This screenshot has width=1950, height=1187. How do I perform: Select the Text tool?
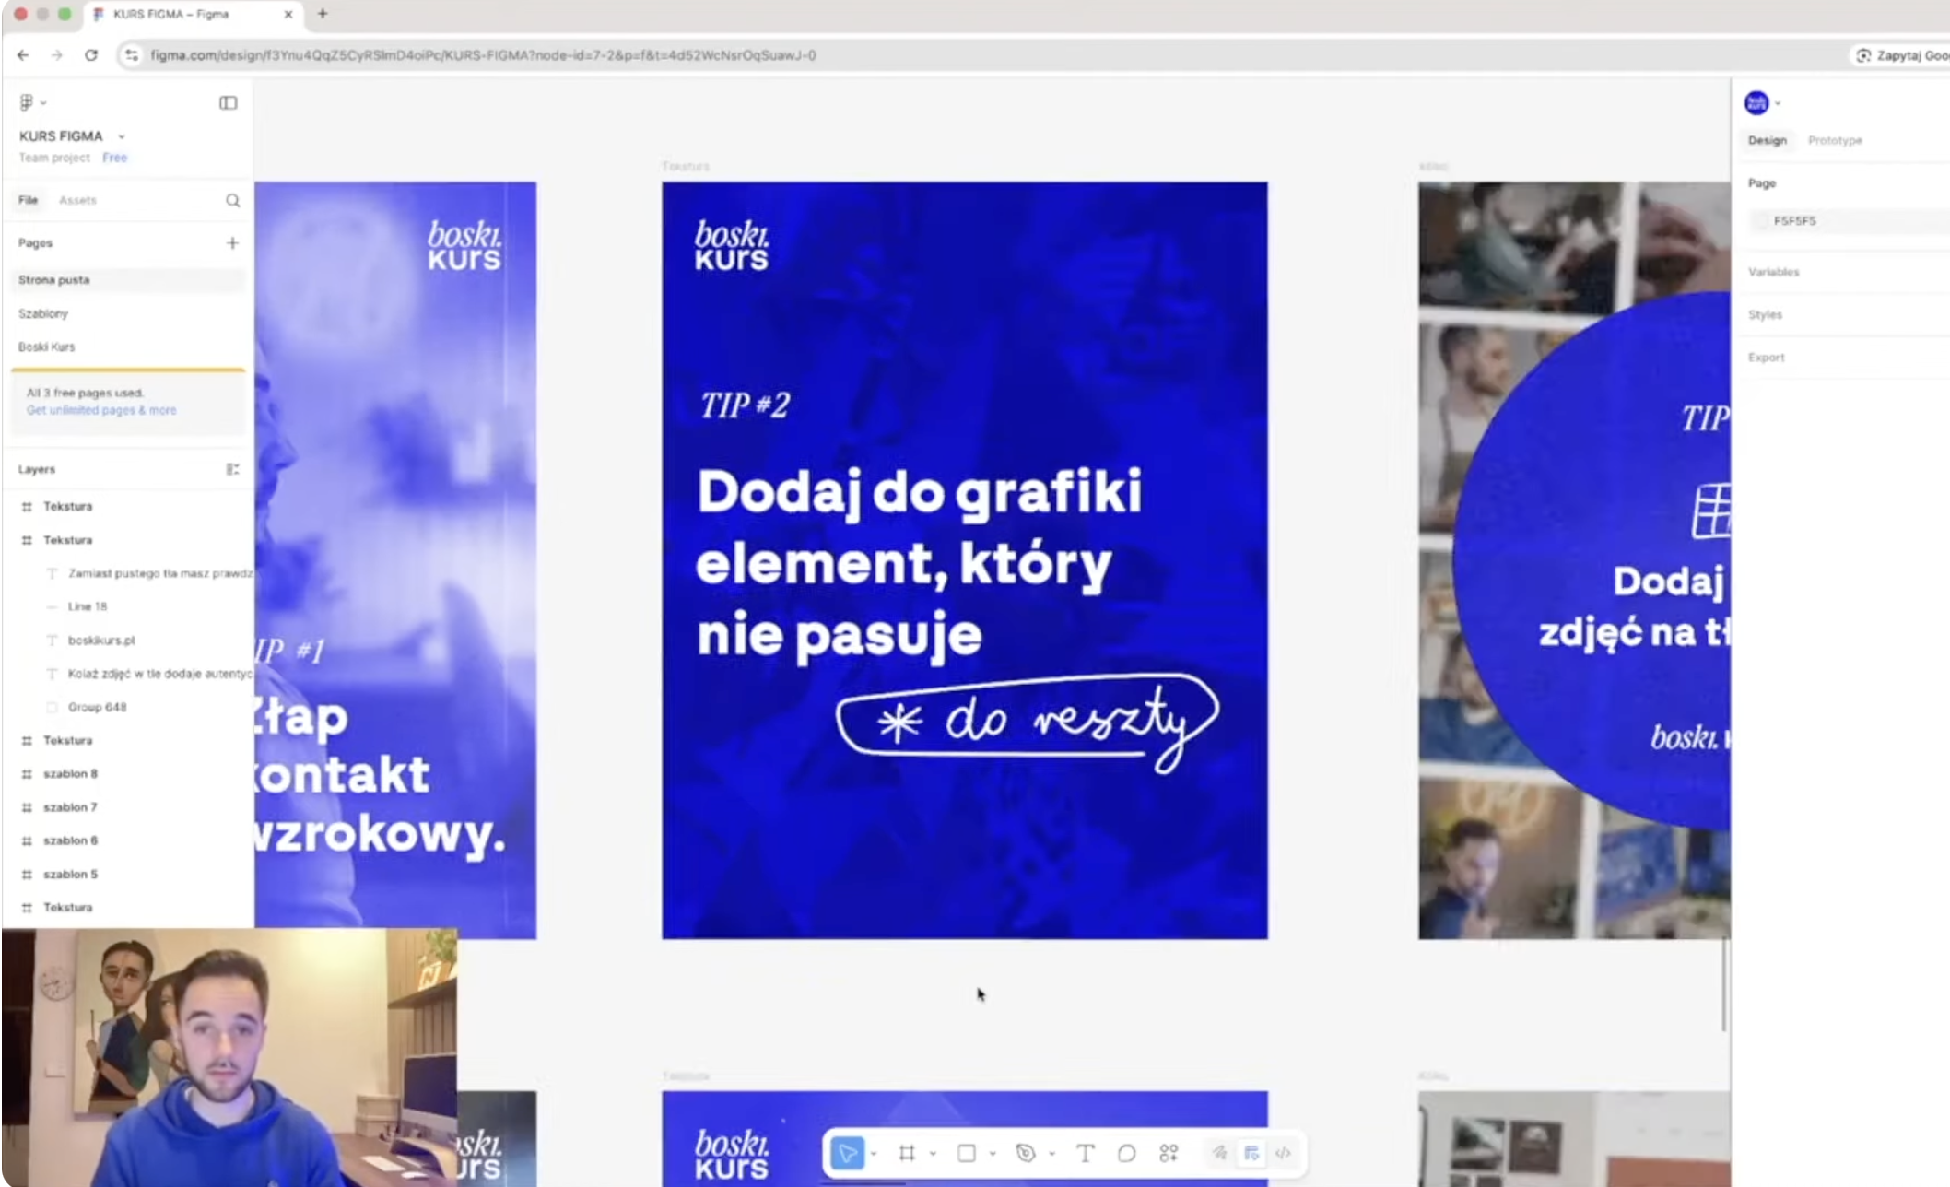pos(1085,1153)
